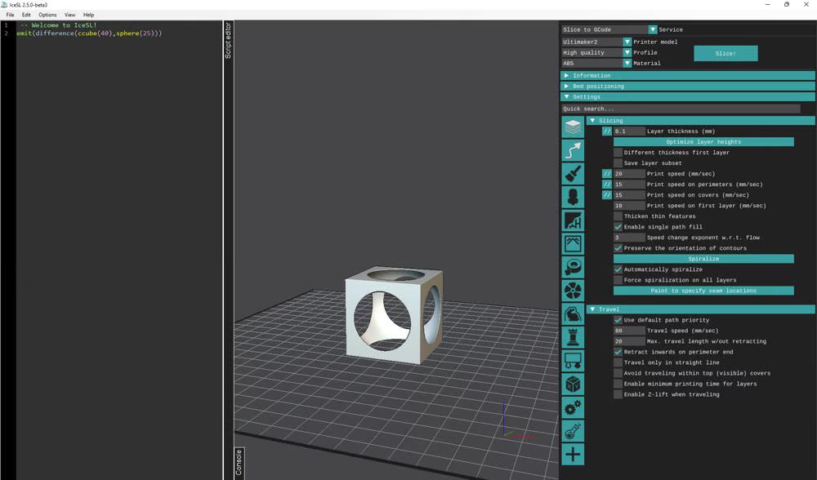Select the 3D cube model settings icon
The height and width of the screenshot is (480, 817).
(573, 383)
